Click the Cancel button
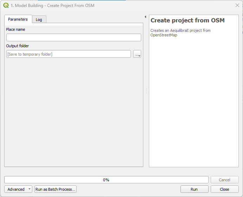 [x=224, y=180]
